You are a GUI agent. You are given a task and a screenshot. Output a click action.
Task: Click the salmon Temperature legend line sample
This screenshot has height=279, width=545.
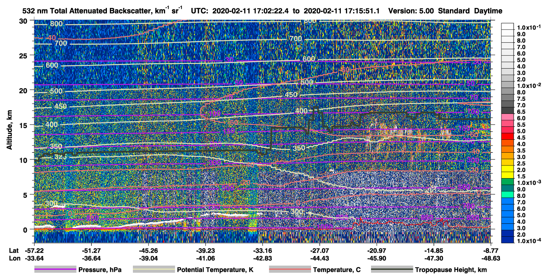[x=290, y=270]
